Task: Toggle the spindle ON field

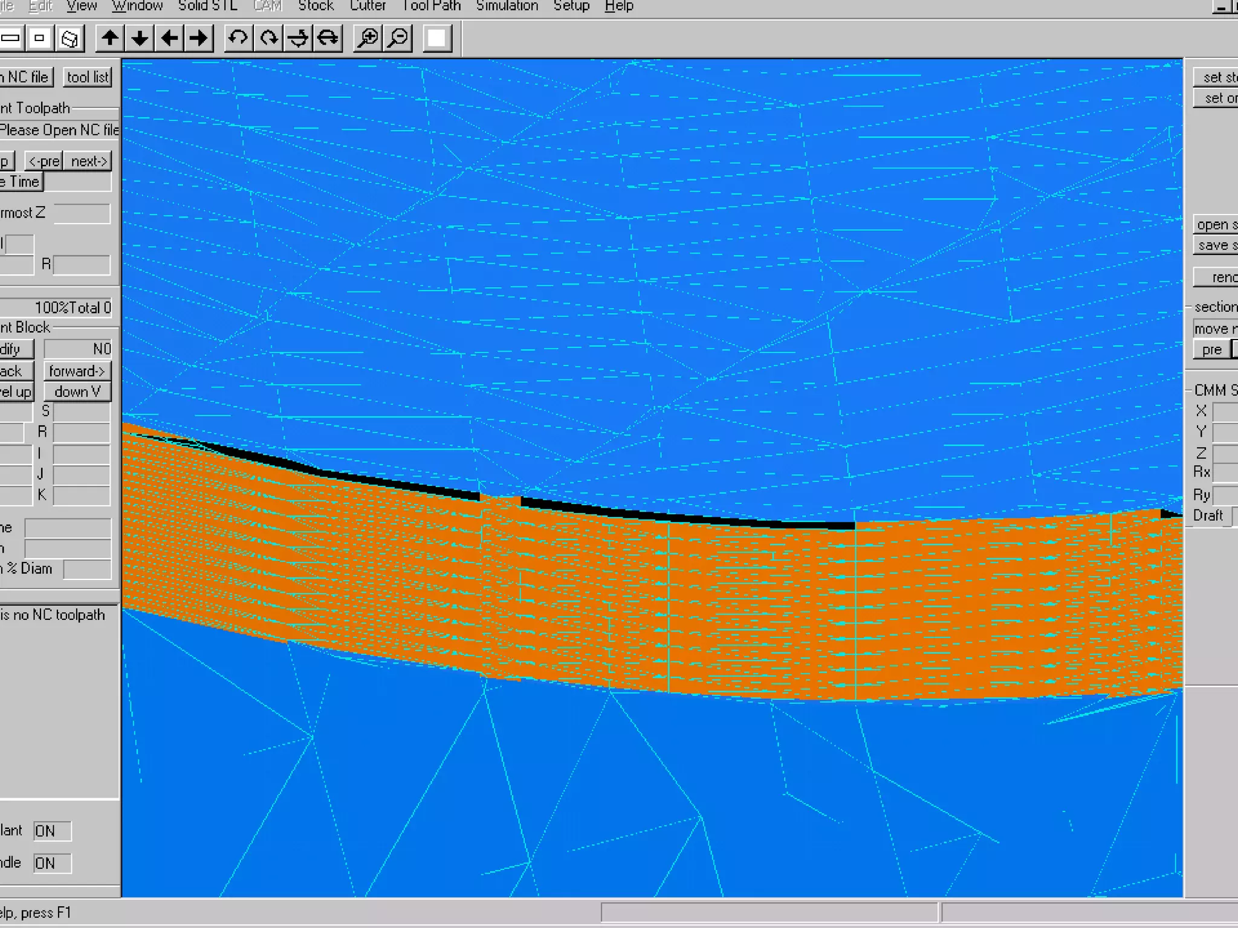Action: tap(52, 863)
